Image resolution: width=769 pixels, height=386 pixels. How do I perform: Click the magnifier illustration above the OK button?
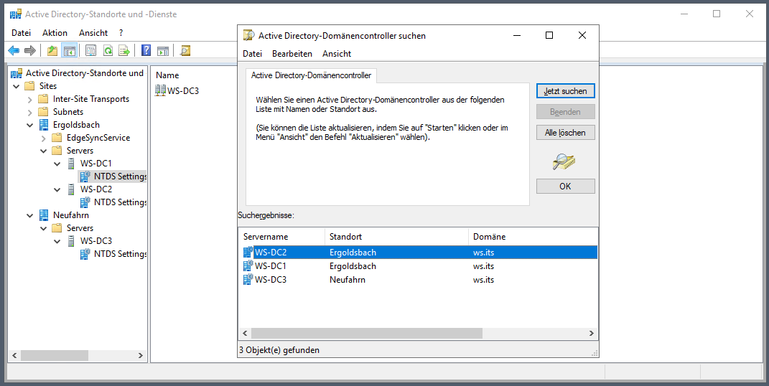[x=564, y=161]
